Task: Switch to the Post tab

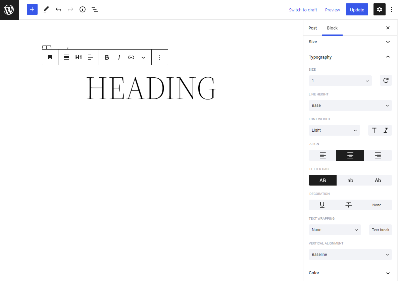Action: click(312, 28)
